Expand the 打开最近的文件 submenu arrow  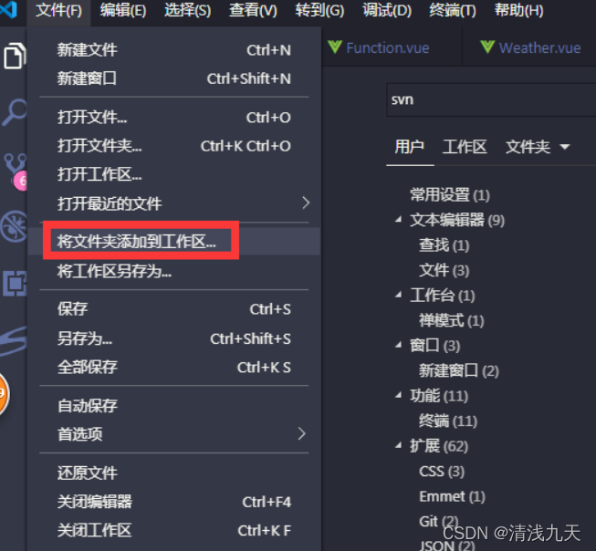(x=306, y=203)
